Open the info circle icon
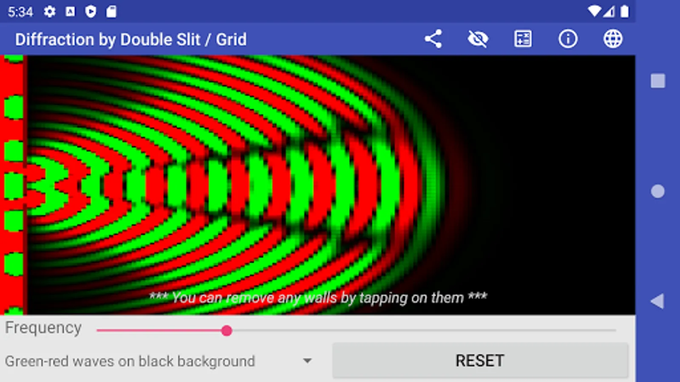 tap(568, 39)
